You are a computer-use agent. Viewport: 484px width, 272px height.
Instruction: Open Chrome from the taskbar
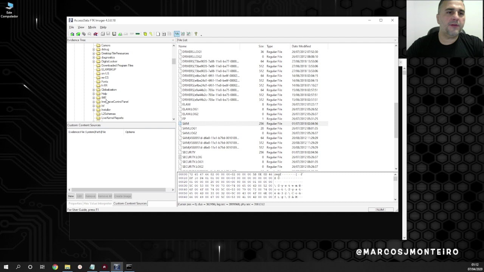[55, 267]
